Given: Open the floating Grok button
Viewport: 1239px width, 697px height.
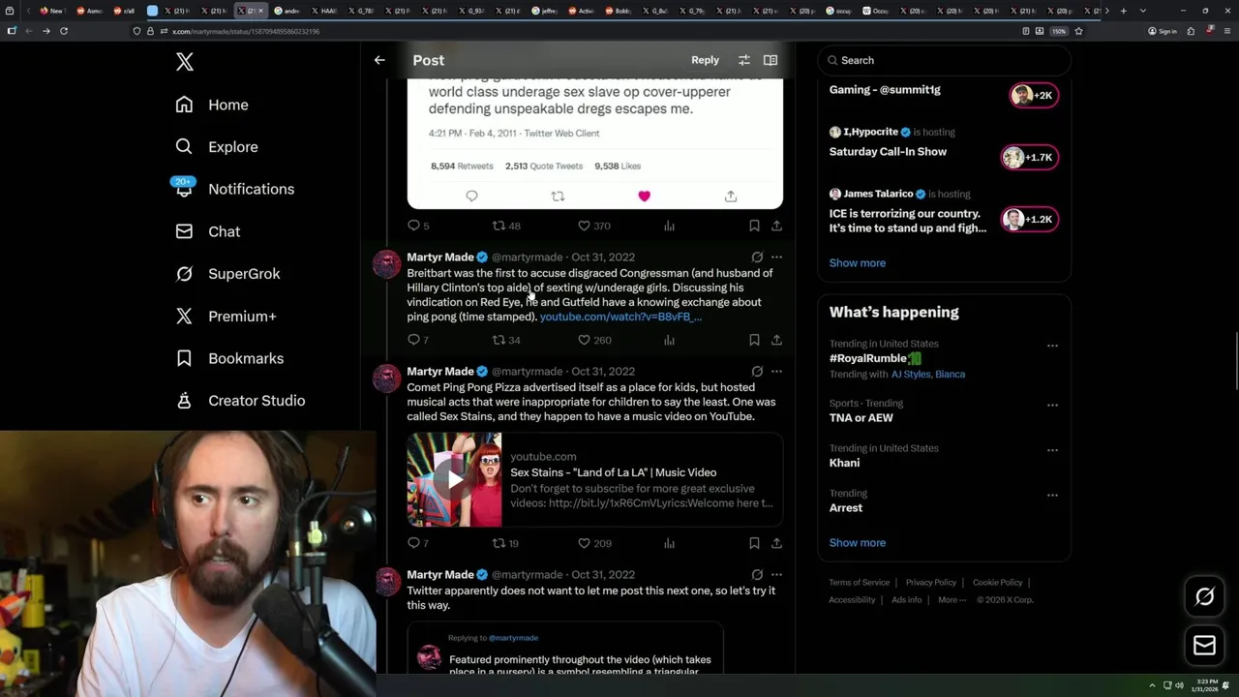Looking at the screenshot, I should 1204,597.
